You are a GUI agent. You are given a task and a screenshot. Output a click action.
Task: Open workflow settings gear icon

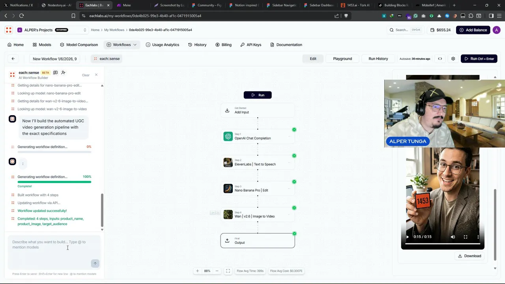click(x=453, y=59)
